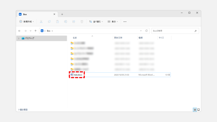Click the Paste clipboard icon

click(57, 21)
